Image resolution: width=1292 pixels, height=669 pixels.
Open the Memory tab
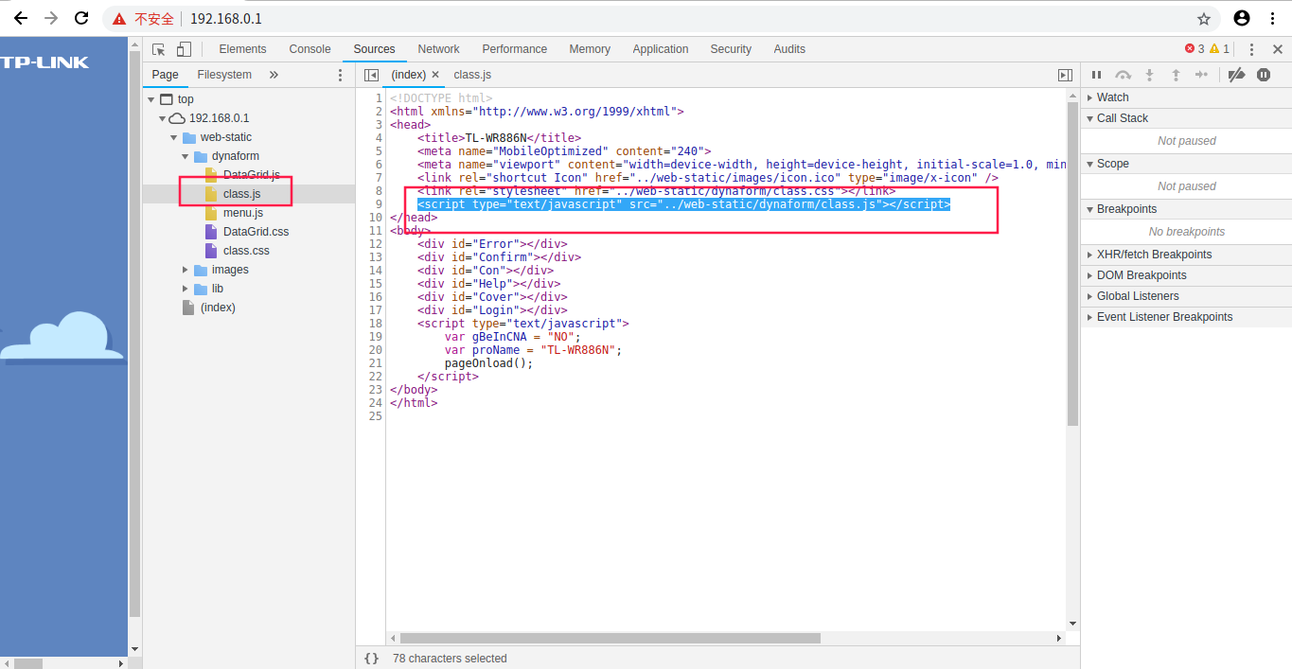(x=590, y=49)
